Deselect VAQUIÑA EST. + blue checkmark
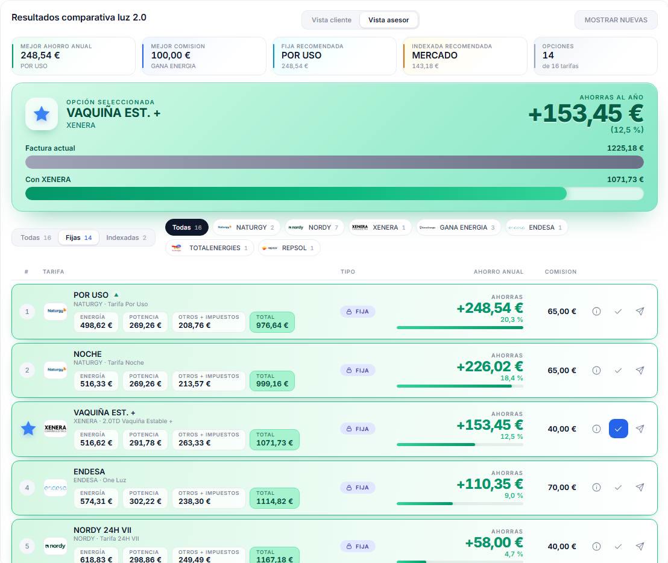 (618, 429)
